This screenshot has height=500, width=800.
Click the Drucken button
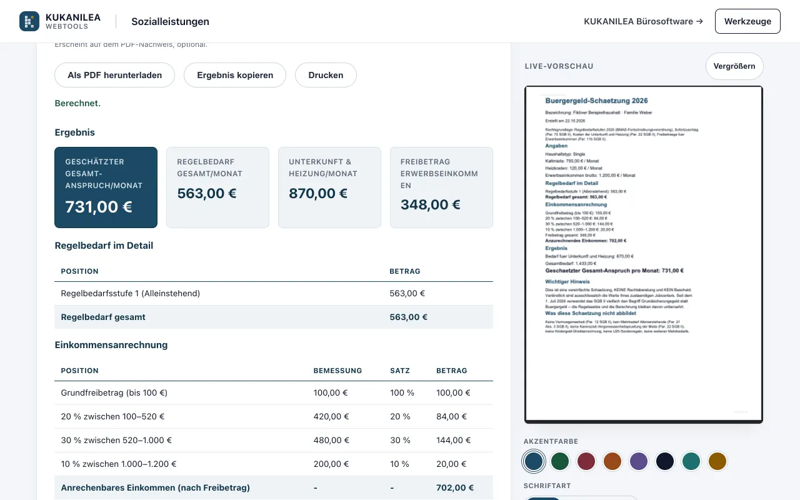click(x=326, y=75)
